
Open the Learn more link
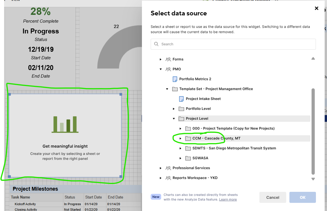(x=228, y=199)
